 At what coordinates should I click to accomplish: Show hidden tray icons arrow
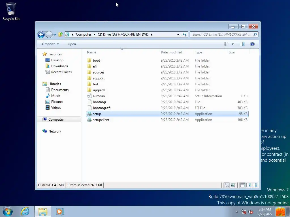tap(237, 212)
